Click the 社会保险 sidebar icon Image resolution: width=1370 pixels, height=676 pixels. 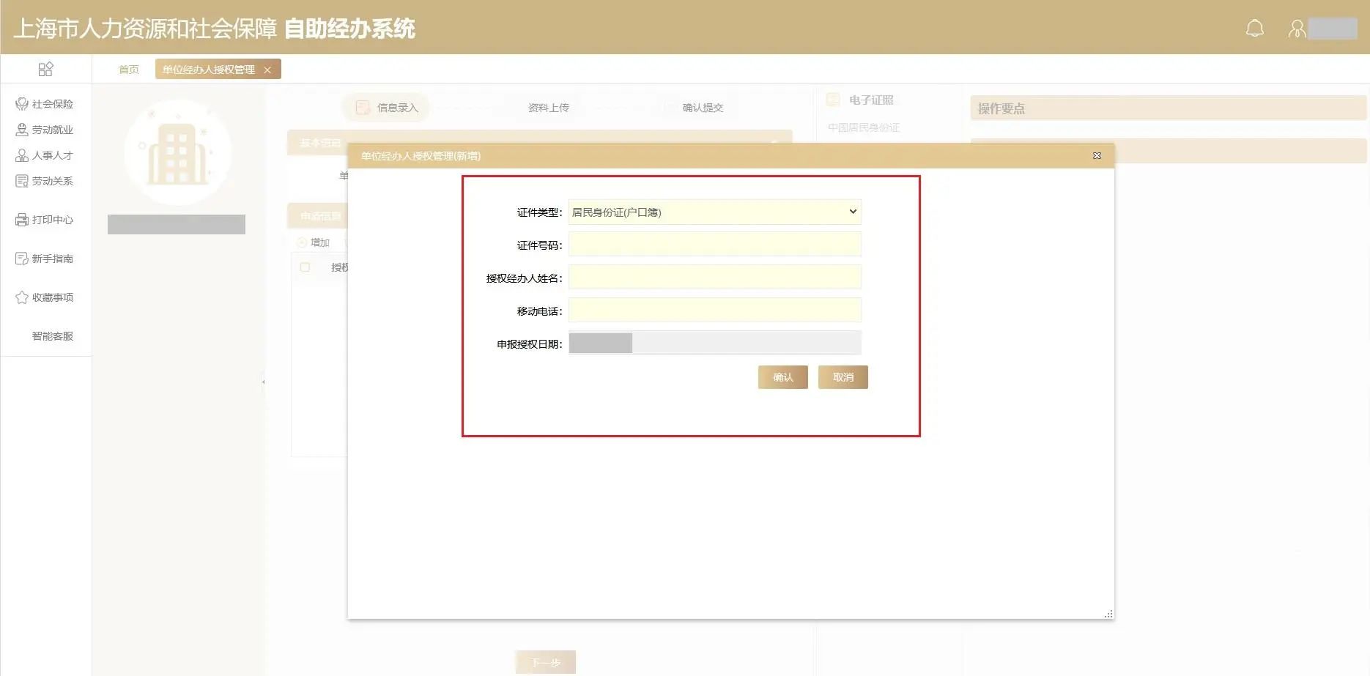tap(22, 104)
